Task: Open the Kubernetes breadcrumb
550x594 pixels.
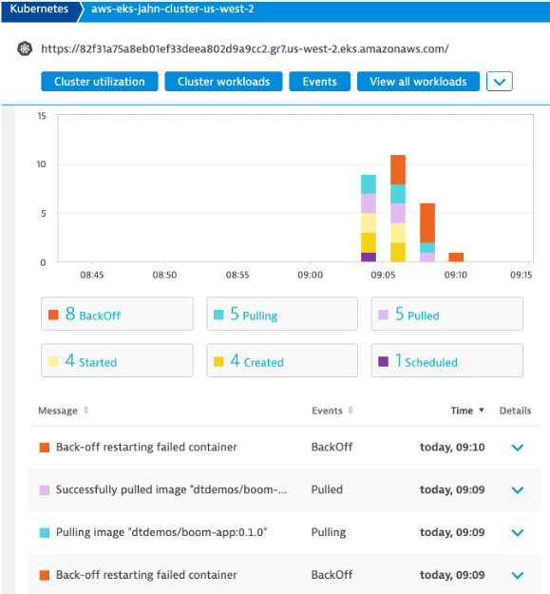Action: pos(39,10)
